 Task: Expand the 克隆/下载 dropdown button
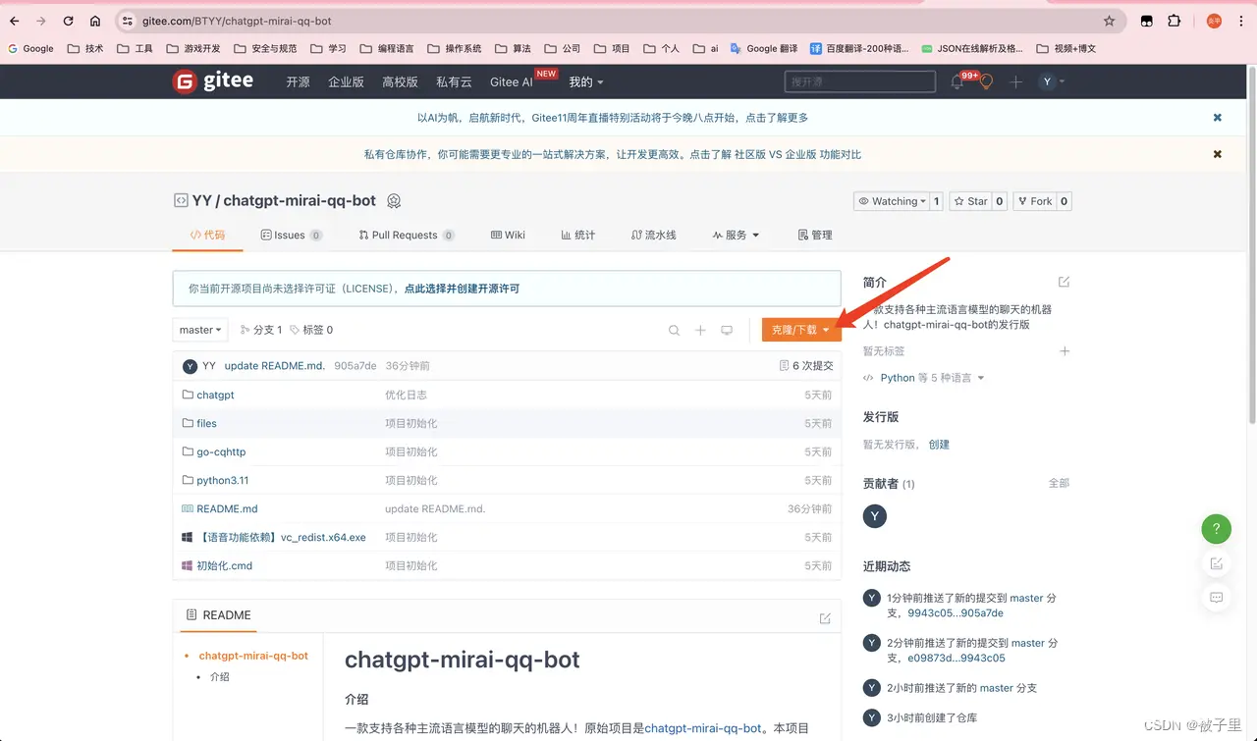[x=801, y=330]
